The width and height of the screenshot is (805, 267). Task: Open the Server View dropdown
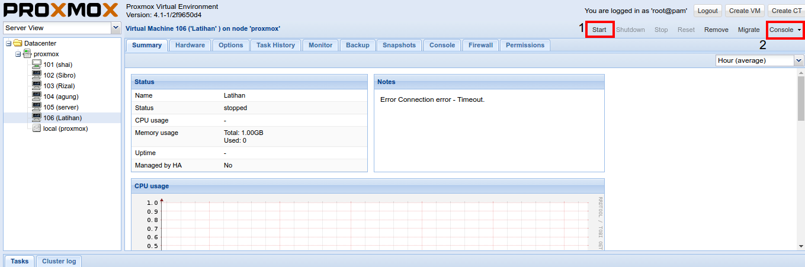[x=116, y=28]
